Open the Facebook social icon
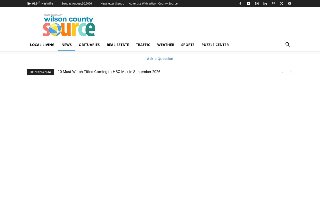This screenshot has width=320, height=200. 240,3
